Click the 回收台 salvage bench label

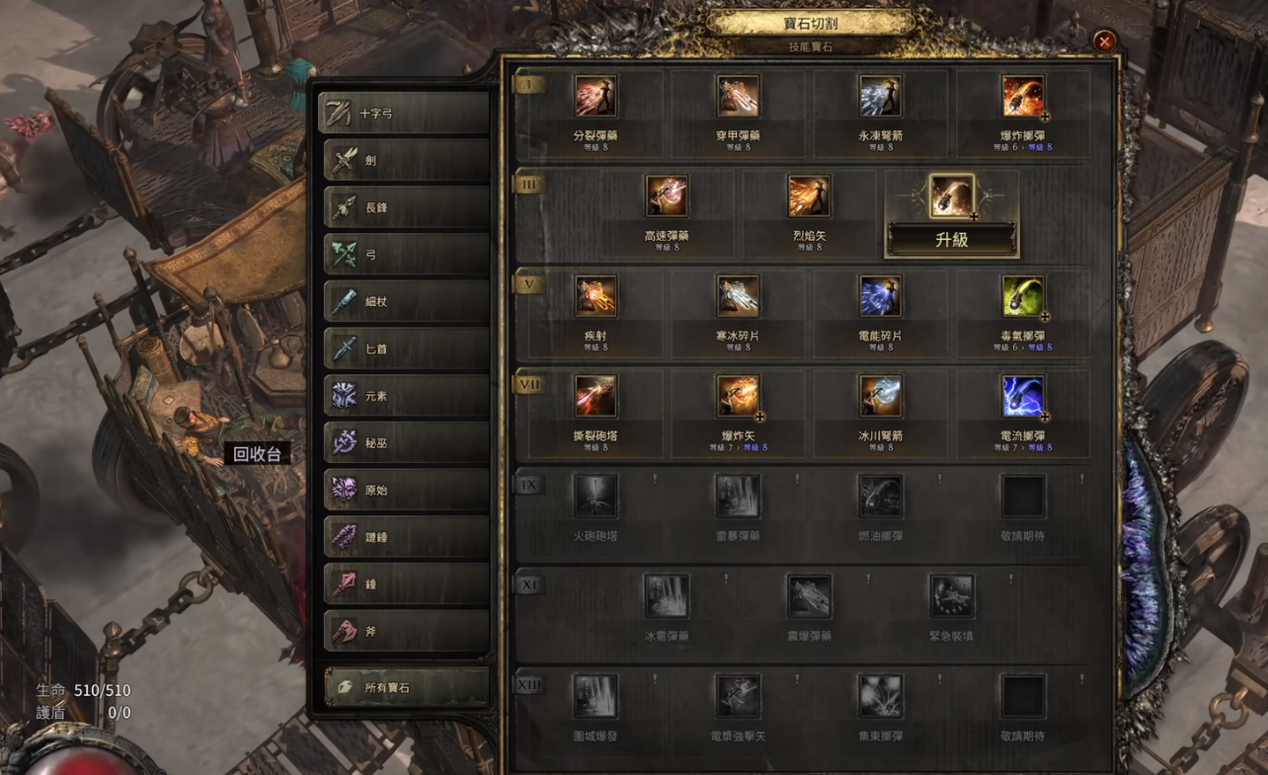(258, 454)
